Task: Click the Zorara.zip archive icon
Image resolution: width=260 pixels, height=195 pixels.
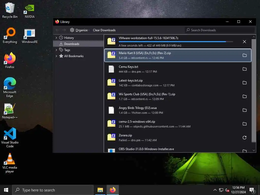Action: point(111,137)
